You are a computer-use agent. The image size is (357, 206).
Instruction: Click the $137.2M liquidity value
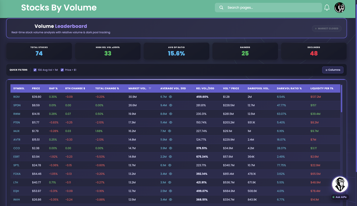[316, 97]
